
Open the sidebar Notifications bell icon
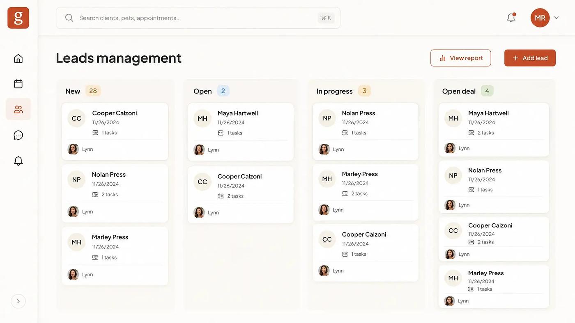[18, 161]
